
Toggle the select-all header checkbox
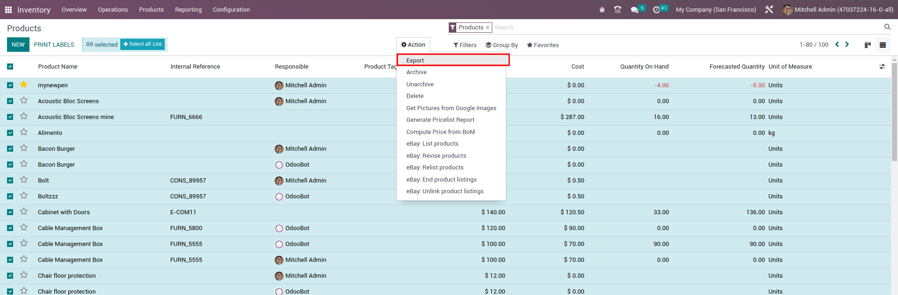pos(10,67)
